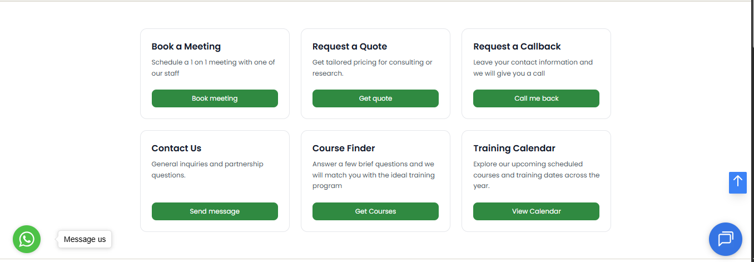This screenshot has width=754, height=262.
Task: Click the View Calendar button
Action: (x=536, y=211)
